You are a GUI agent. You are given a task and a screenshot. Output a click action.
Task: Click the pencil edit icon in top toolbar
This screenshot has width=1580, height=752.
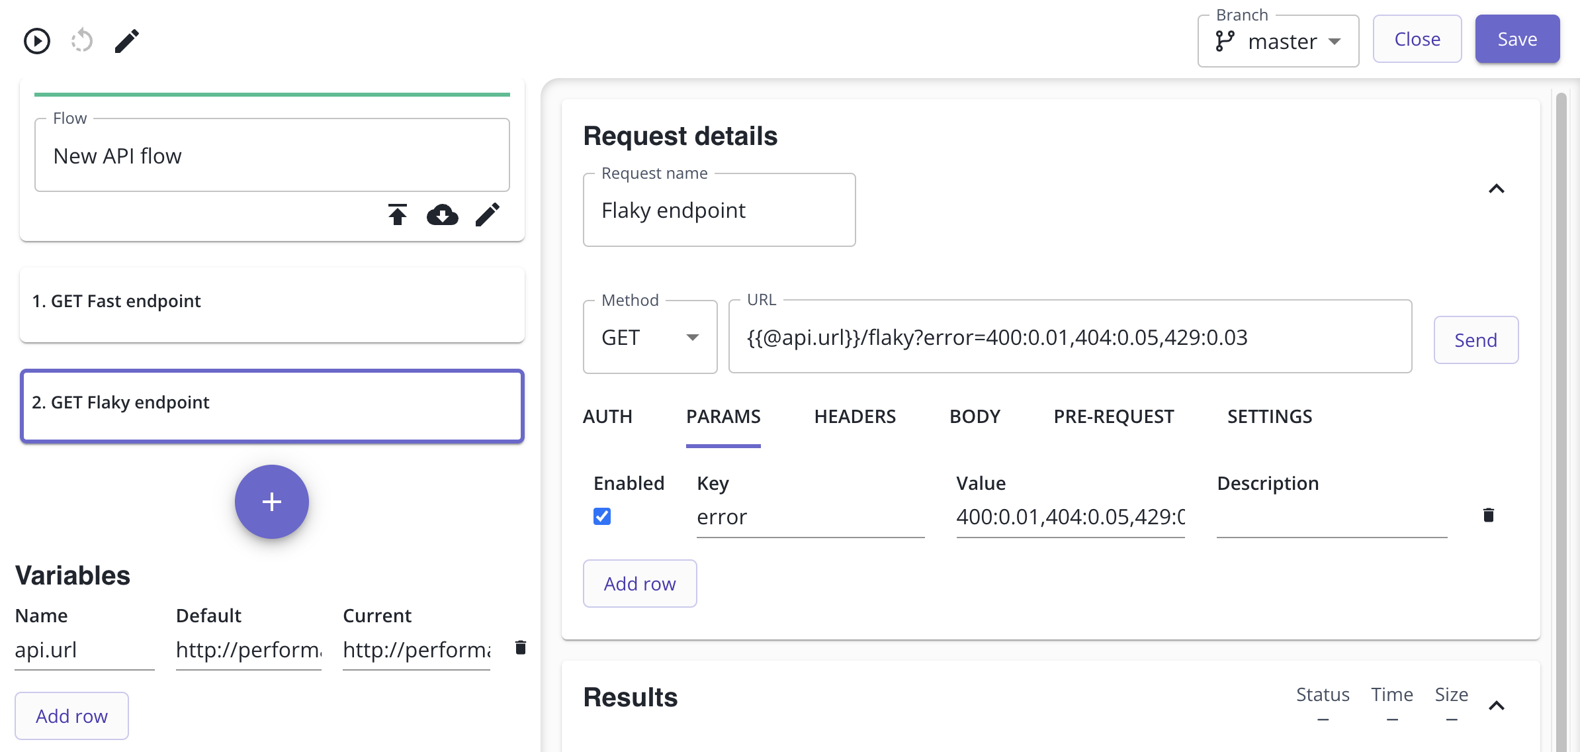point(126,41)
